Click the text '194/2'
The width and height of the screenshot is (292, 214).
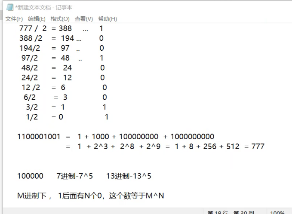tap(30, 48)
